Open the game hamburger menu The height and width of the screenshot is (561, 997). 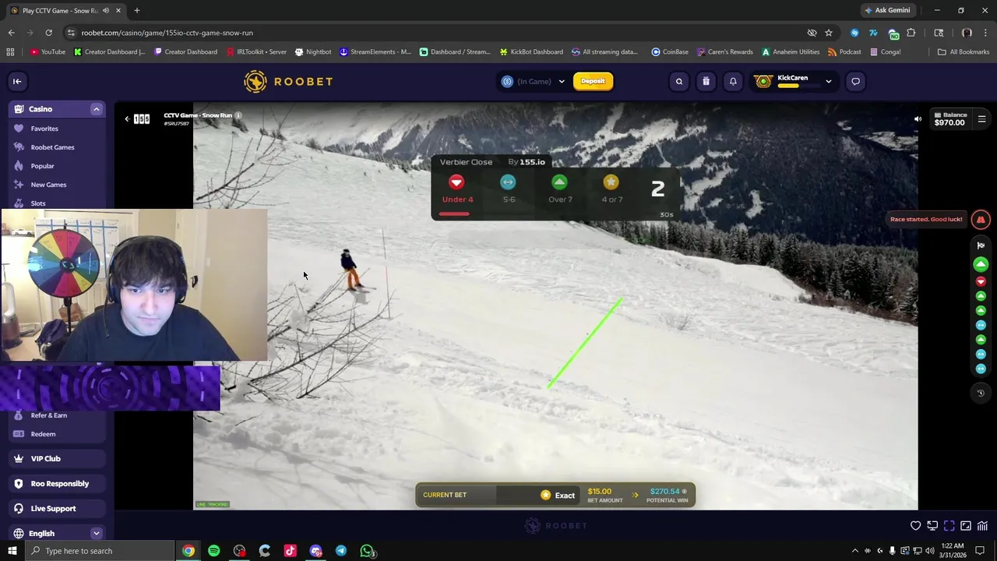[981, 119]
